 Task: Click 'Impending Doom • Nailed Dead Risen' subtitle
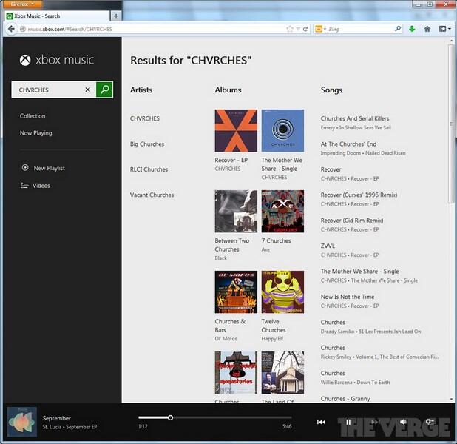click(x=363, y=153)
